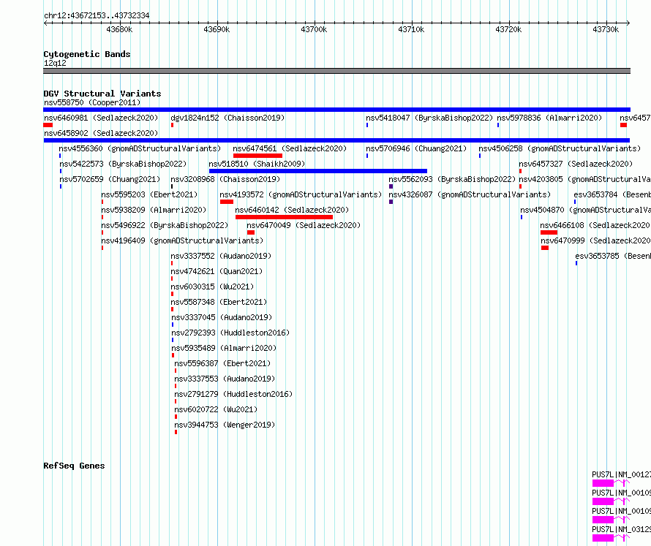Click nsv5935489 (Almarri2020) label
The height and width of the screenshot is (546, 651).
[224, 348]
